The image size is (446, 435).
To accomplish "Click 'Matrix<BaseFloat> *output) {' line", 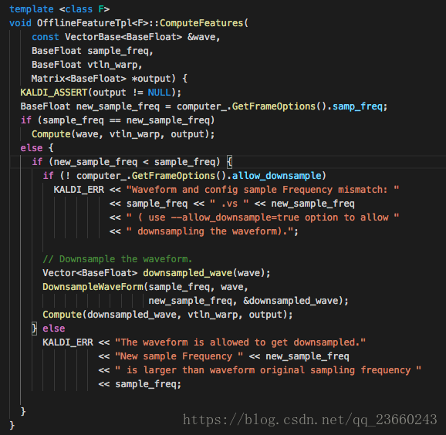I will click(110, 79).
